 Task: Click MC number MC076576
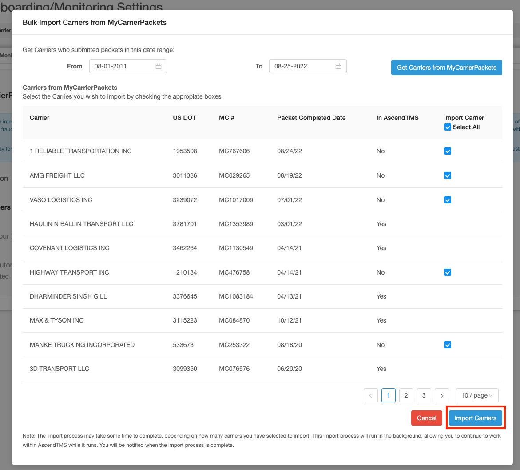tap(234, 369)
